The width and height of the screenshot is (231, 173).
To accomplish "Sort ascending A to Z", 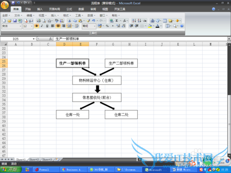I will pyautogui.click(x=134, y=21).
